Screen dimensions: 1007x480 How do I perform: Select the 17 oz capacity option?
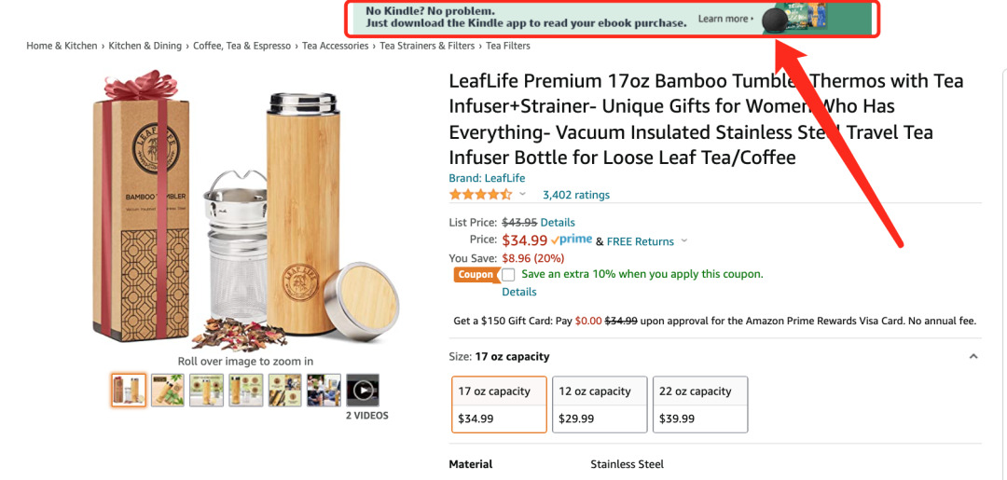coord(499,405)
